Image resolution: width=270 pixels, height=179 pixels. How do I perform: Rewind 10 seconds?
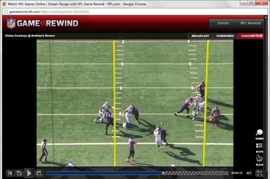click(x=19, y=173)
